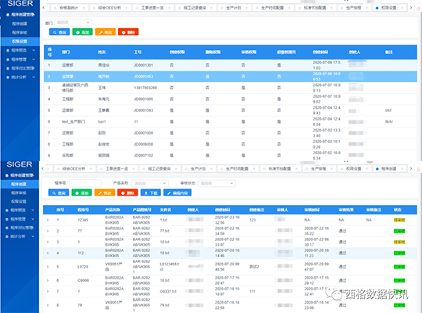Screen dimensions: 422x313
Task: Click the blue 下载 download button
Action: point(151,192)
